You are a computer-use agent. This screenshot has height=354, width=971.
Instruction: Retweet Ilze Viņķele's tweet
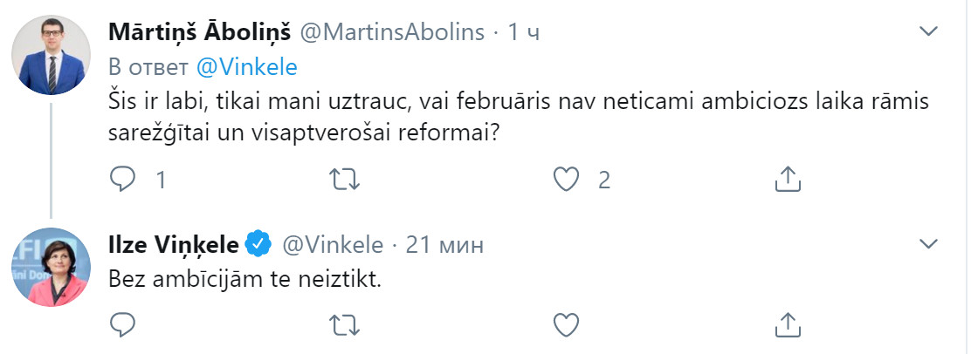[344, 324]
